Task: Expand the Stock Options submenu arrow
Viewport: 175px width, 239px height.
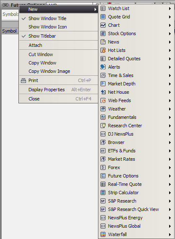Action: click(170, 33)
